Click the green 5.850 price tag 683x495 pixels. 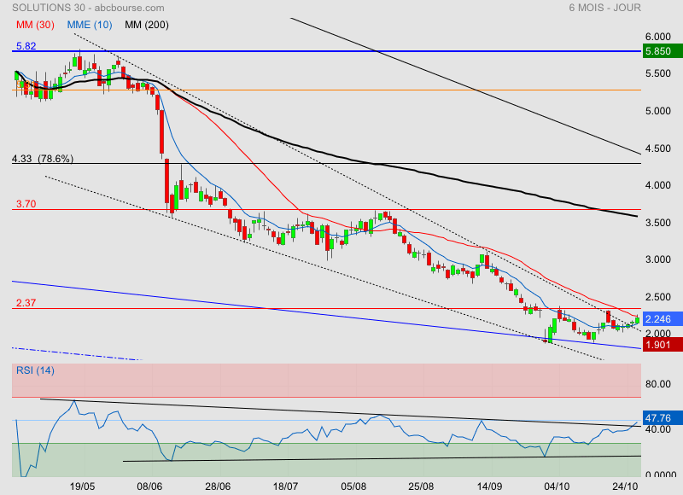coord(663,51)
